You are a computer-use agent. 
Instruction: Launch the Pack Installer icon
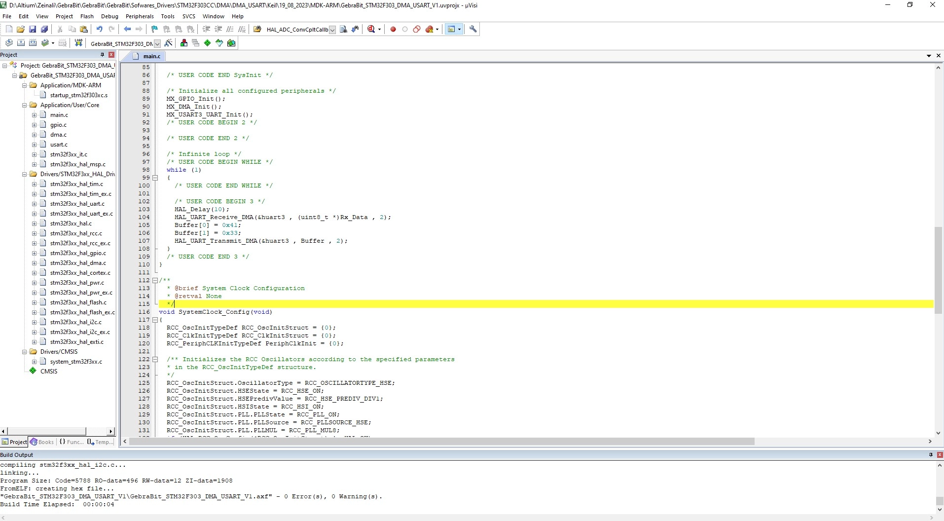[x=231, y=43]
